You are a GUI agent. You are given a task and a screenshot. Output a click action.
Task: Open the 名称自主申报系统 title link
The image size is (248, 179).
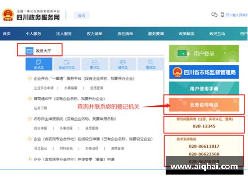tap(75, 119)
